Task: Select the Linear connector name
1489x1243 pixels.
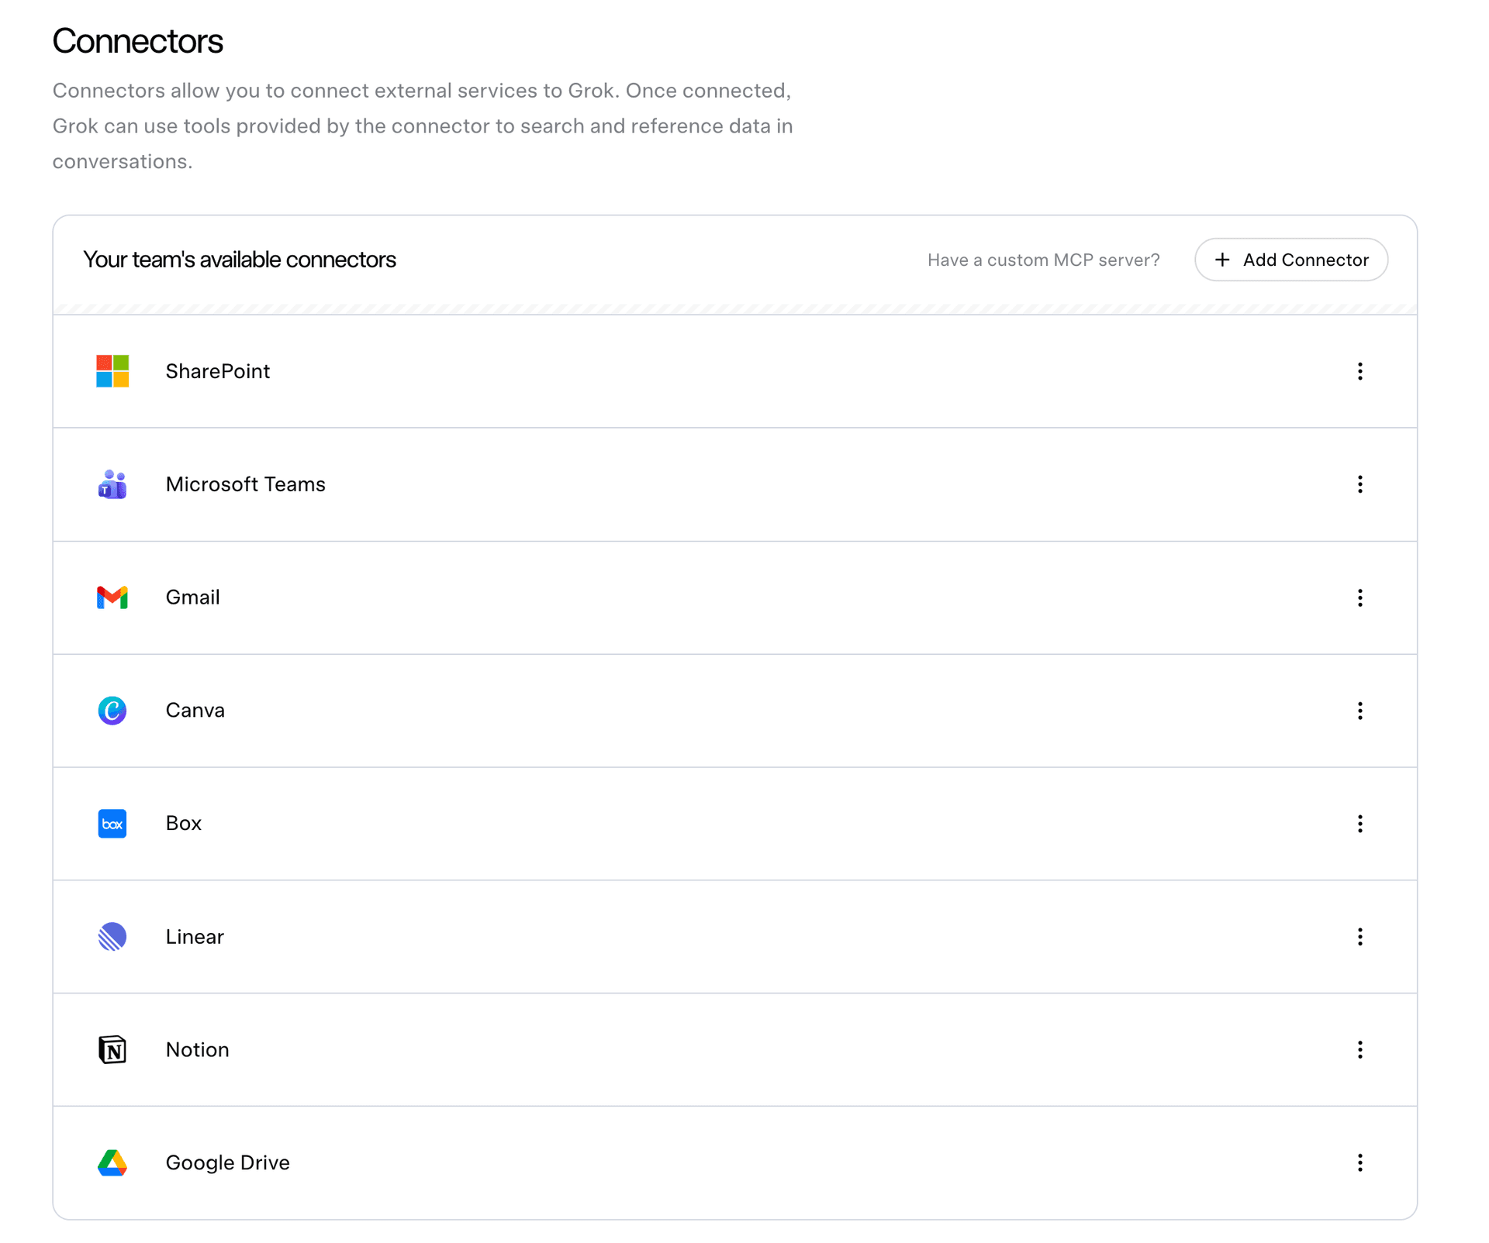Action: [x=195, y=936]
